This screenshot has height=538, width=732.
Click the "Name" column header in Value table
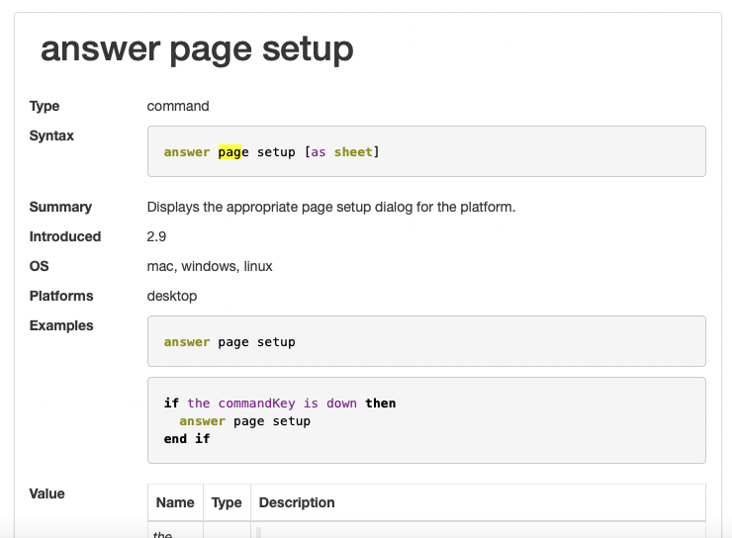(x=175, y=502)
